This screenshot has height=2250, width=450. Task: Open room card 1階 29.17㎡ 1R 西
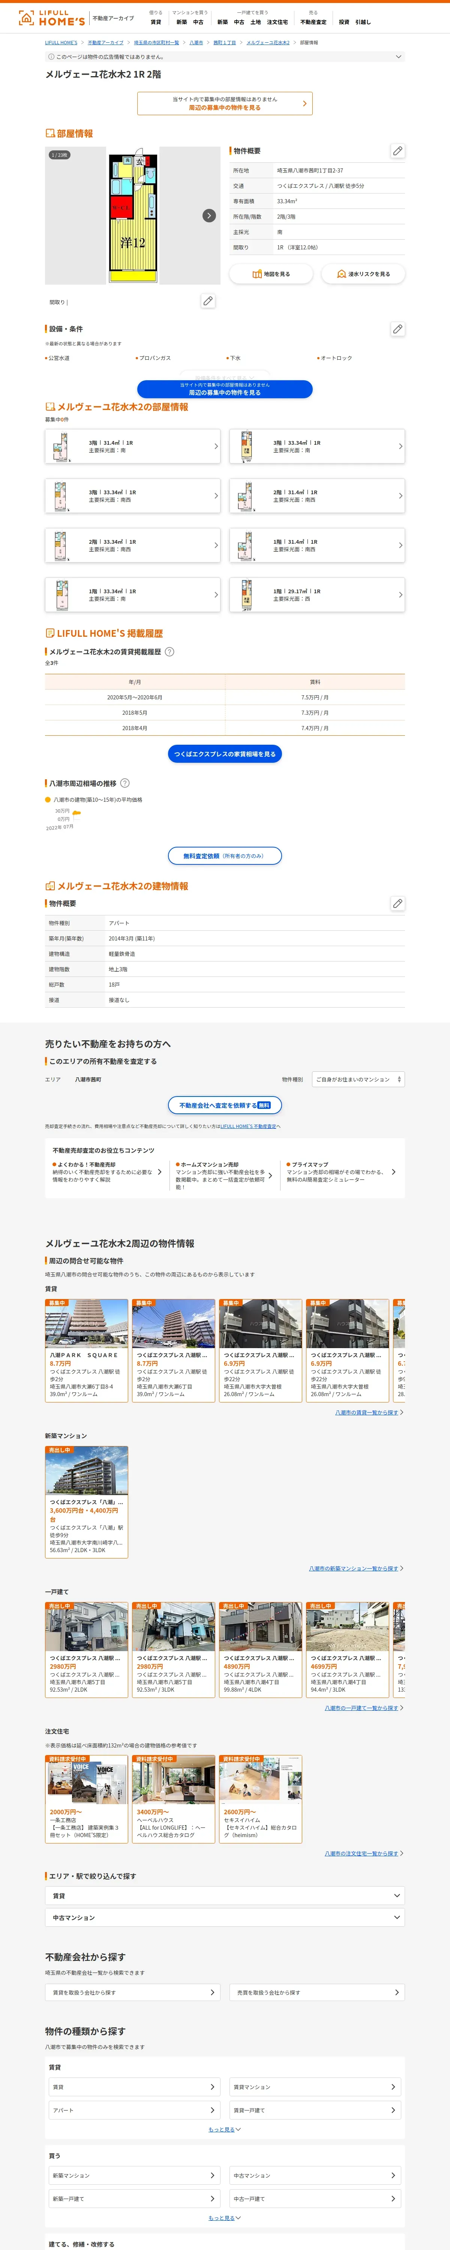click(317, 595)
